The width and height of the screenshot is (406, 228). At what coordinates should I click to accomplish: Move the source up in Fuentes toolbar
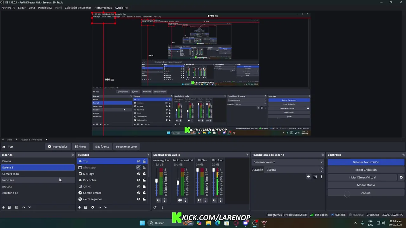click(100, 207)
